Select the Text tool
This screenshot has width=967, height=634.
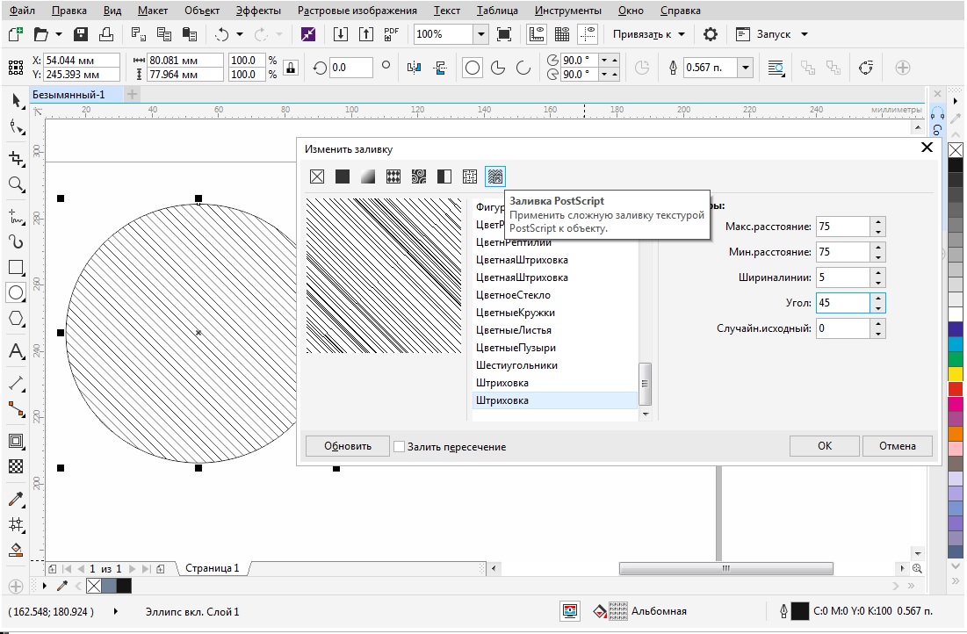(16, 351)
